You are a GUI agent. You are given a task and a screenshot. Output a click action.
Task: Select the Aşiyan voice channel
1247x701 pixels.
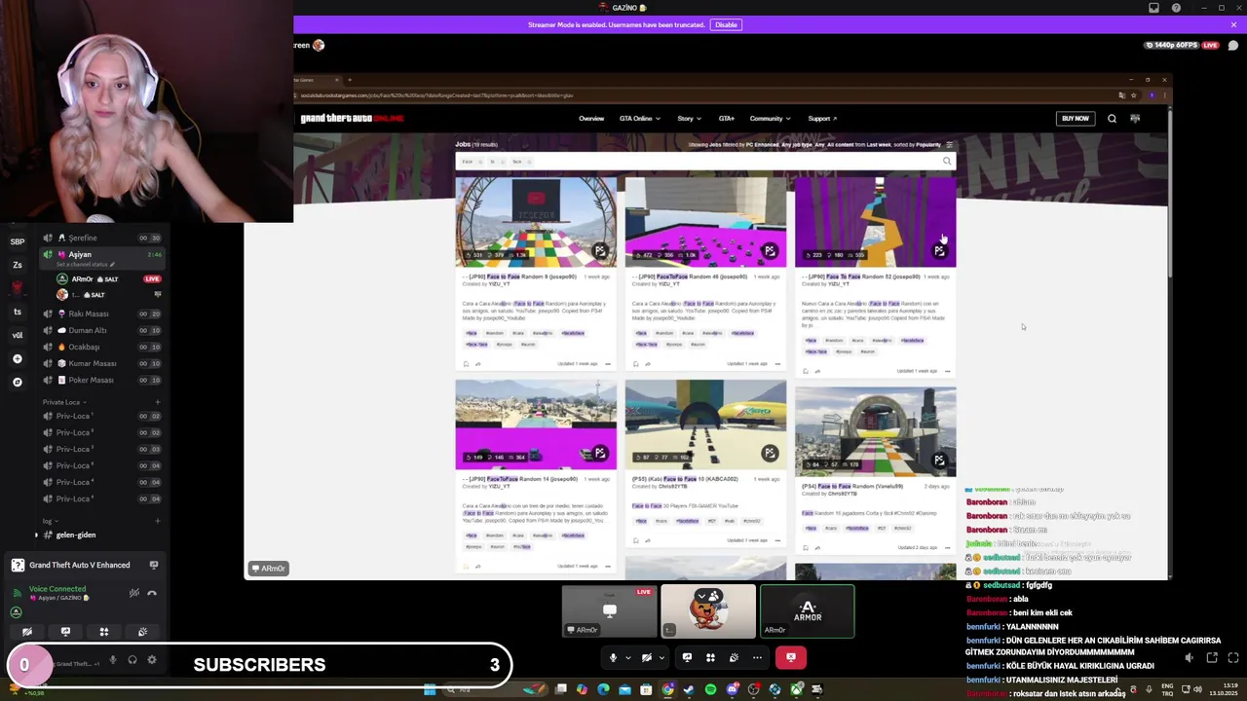100,257
